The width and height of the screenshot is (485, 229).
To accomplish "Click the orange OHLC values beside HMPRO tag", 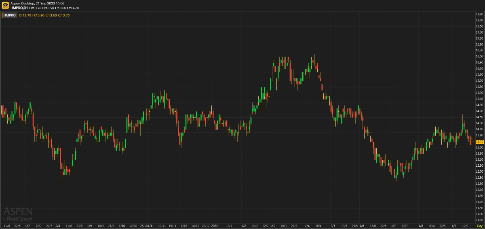I will point(44,15).
